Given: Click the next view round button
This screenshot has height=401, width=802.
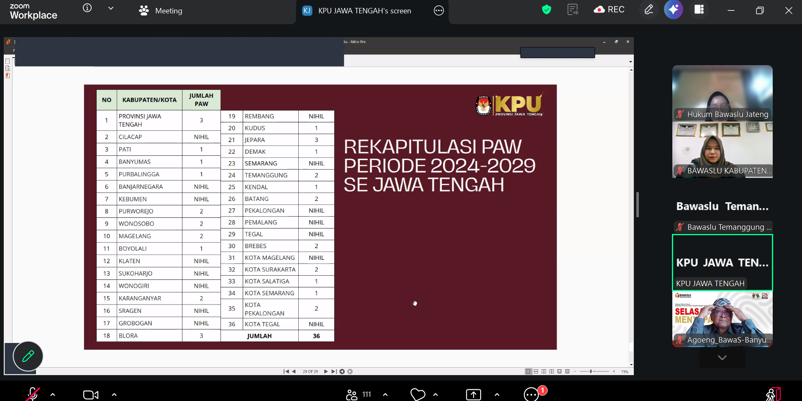Looking at the screenshot, I should click(x=350, y=371).
